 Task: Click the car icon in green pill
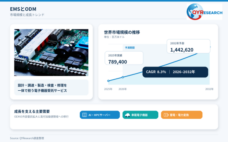(127, 115)
